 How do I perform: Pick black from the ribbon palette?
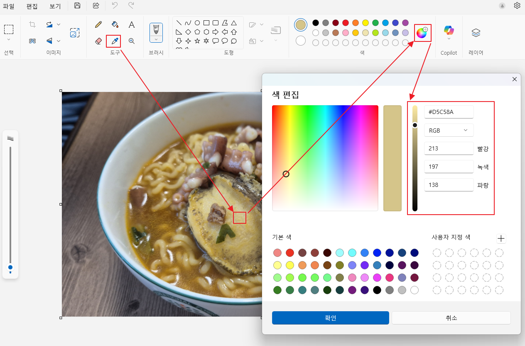point(316,23)
